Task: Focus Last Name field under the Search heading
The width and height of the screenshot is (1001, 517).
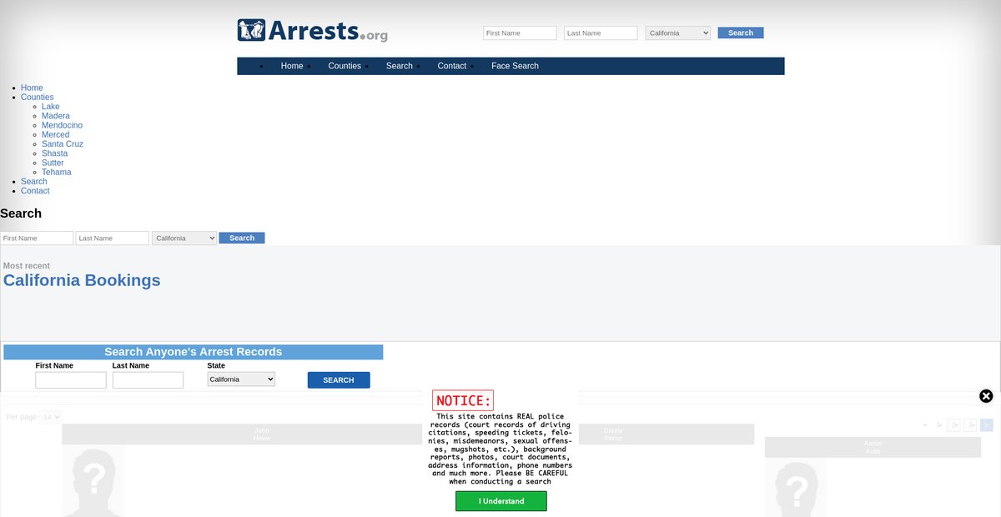Action: coord(113,238)
